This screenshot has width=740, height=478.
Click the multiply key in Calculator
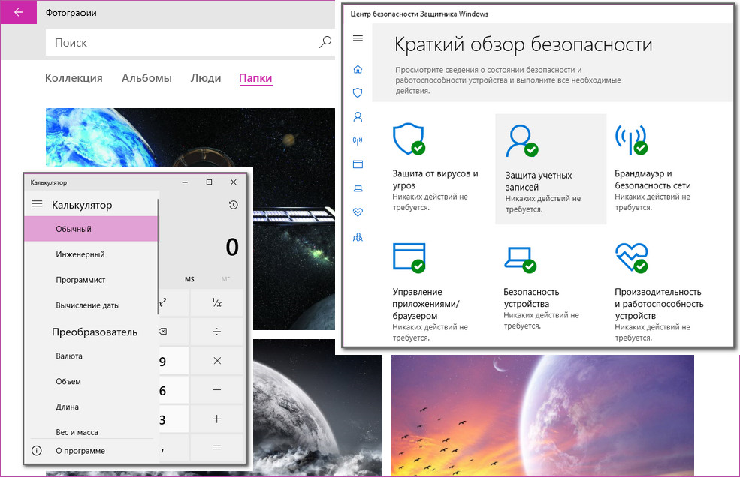(x=216, y=361)
